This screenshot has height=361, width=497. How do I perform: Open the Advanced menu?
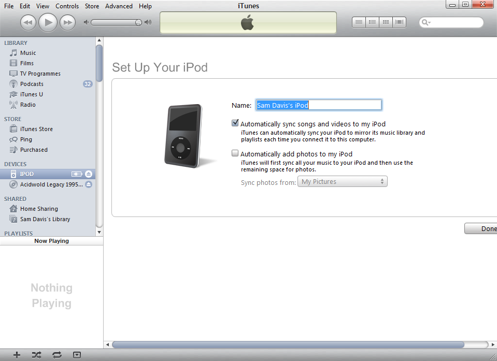tap(119, 6)
